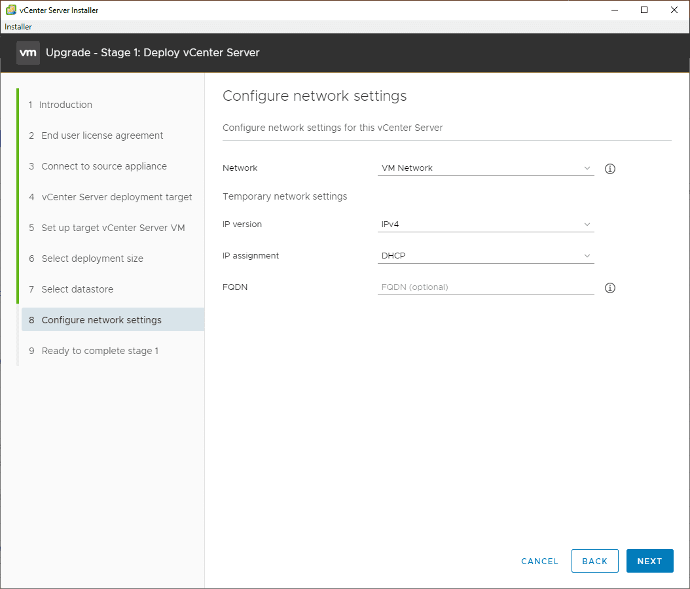Type in the FQDN optional input field
690x589 pixels.
[x=486, y=287]
